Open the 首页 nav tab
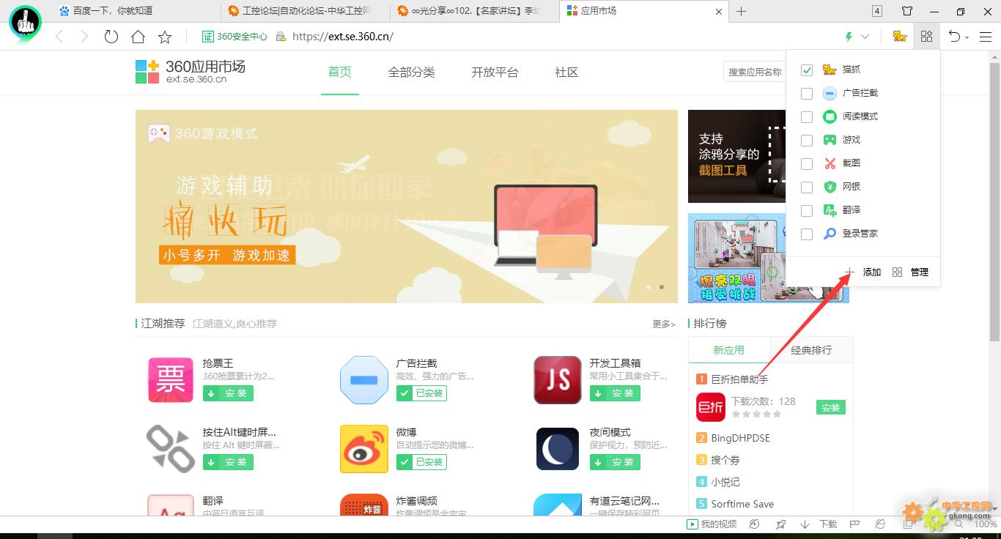The image size is (1001, 539). 339,72
